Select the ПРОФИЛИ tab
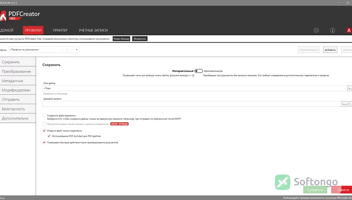352x200 pixels. pos(33,30)
